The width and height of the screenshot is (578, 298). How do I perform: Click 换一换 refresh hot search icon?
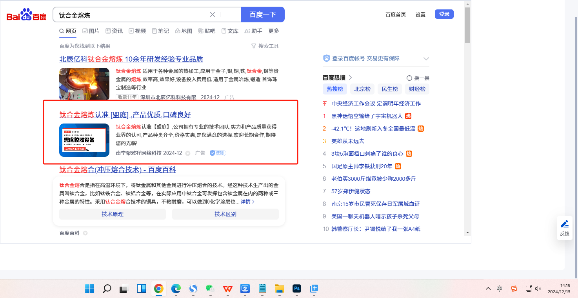point(409,78)
